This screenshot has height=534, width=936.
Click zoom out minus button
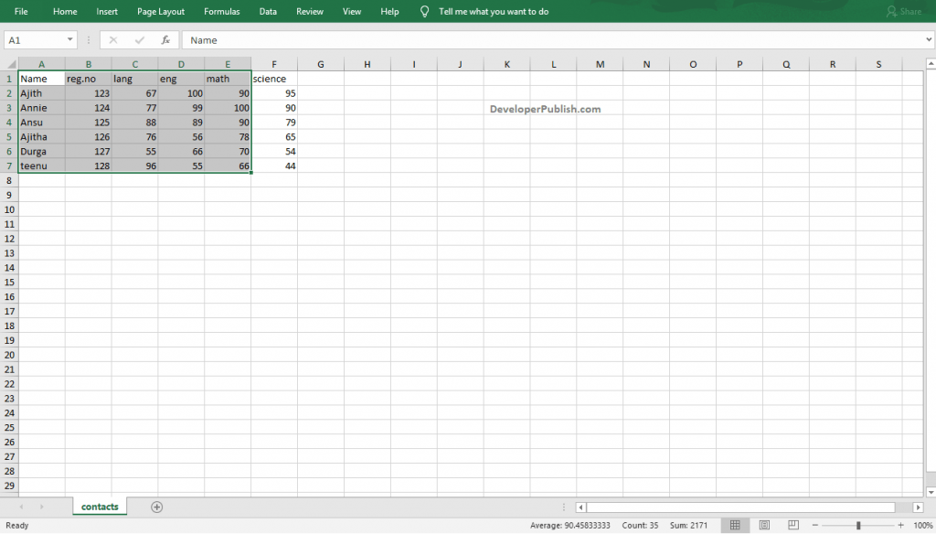[814, 525]
